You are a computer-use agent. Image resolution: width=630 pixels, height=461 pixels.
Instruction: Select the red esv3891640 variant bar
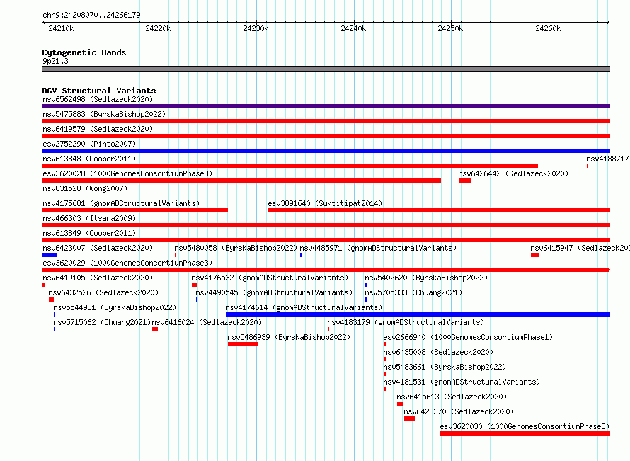pyautogui.click(x=439, y=210)
